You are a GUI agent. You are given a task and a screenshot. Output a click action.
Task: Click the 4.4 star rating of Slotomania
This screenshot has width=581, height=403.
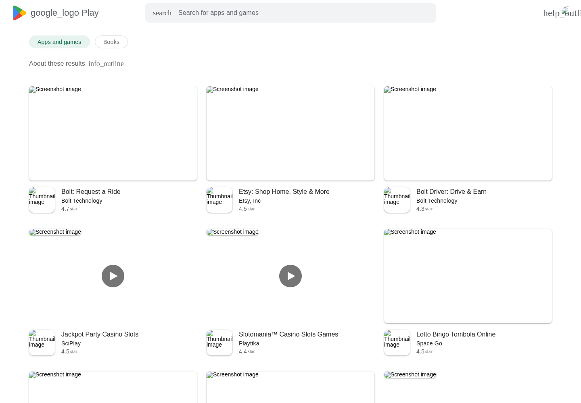tap(247, 351)
